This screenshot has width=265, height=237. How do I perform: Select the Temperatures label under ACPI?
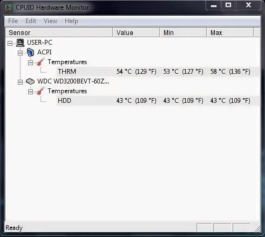pyautogui.click(x=67, y=62)
